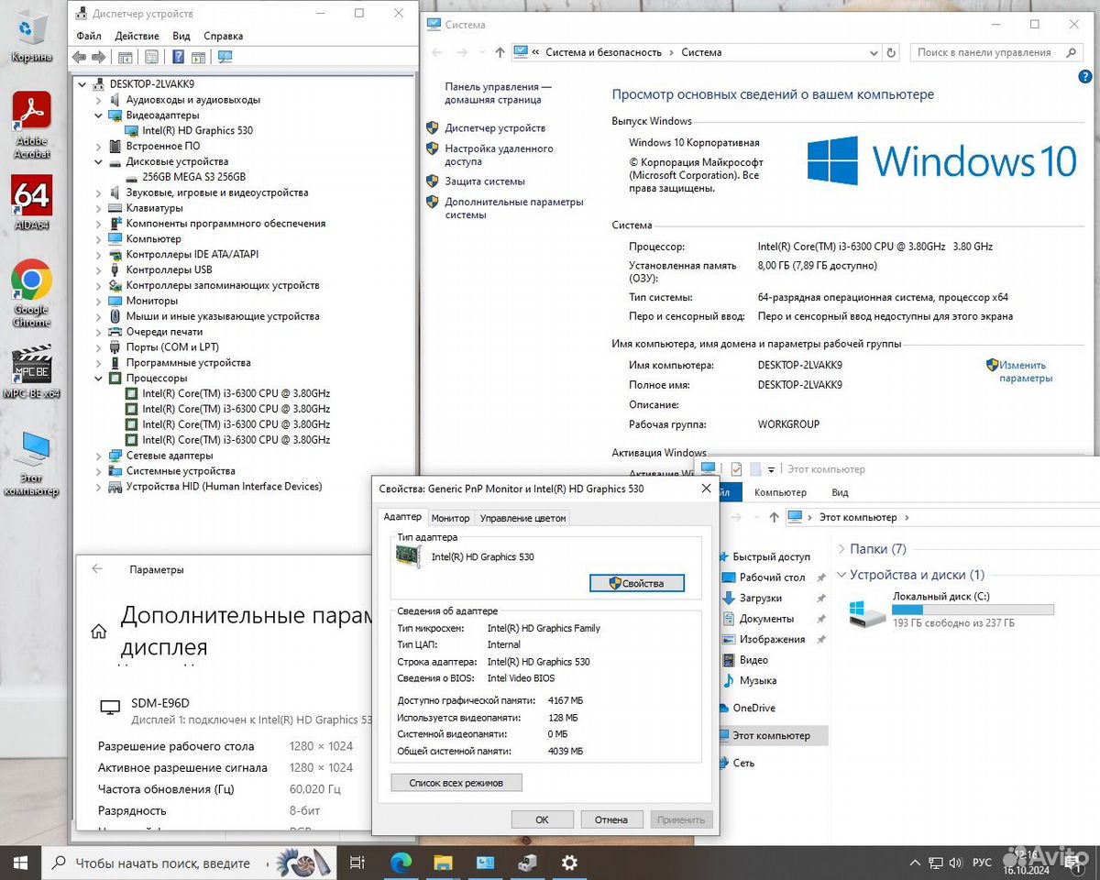Click the back arrow in Параметры window
1100x880 pixels.
pos(96,569)
